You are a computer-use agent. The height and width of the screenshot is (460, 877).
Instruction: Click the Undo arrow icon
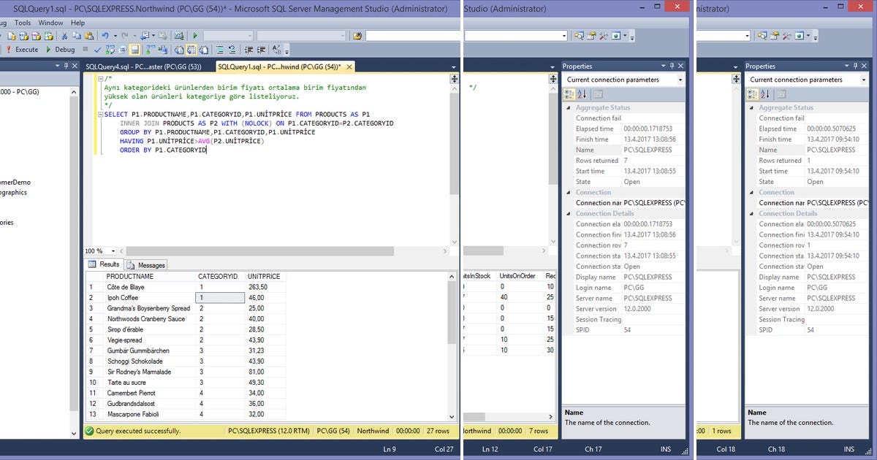105,36
